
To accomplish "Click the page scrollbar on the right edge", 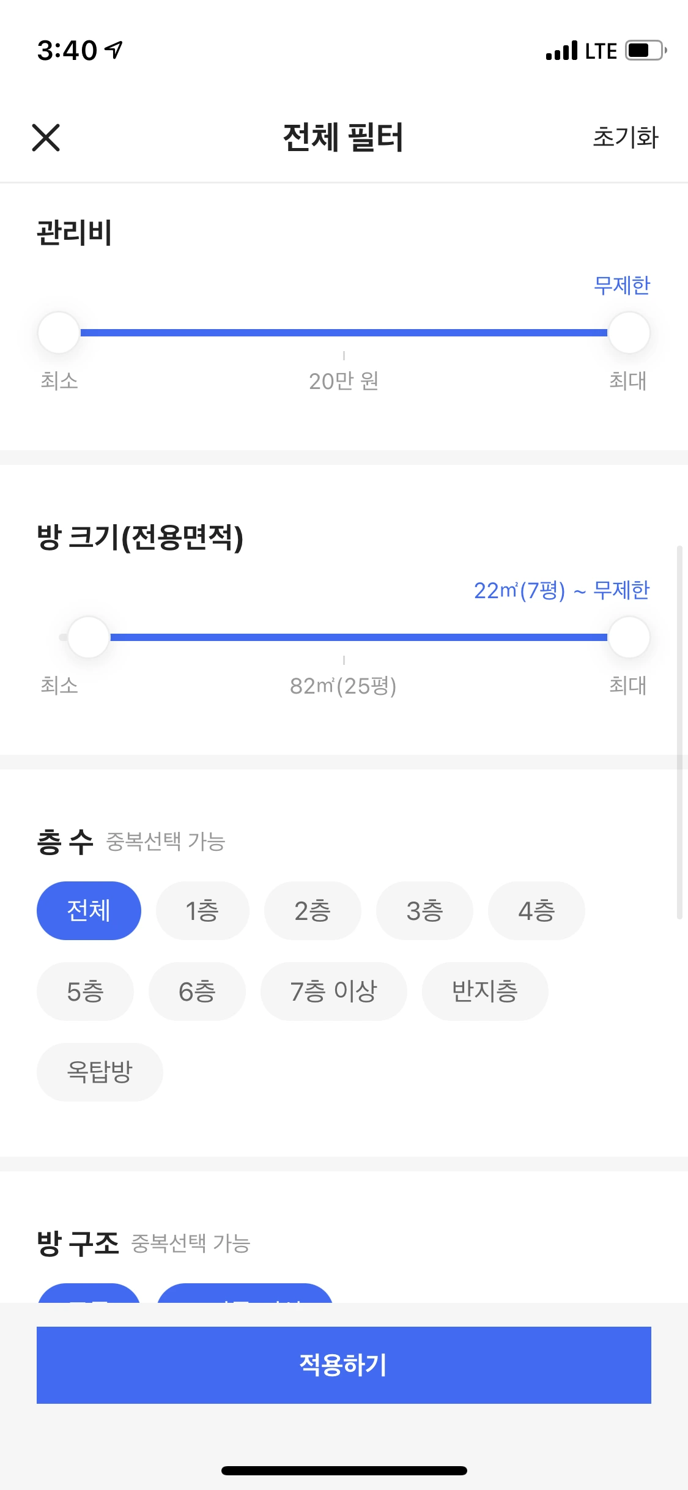I will 679,732.
